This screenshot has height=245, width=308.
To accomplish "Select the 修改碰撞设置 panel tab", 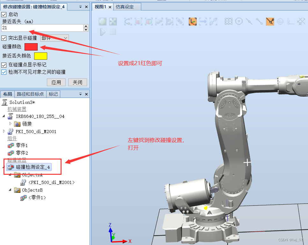I will tap(34, 7).
